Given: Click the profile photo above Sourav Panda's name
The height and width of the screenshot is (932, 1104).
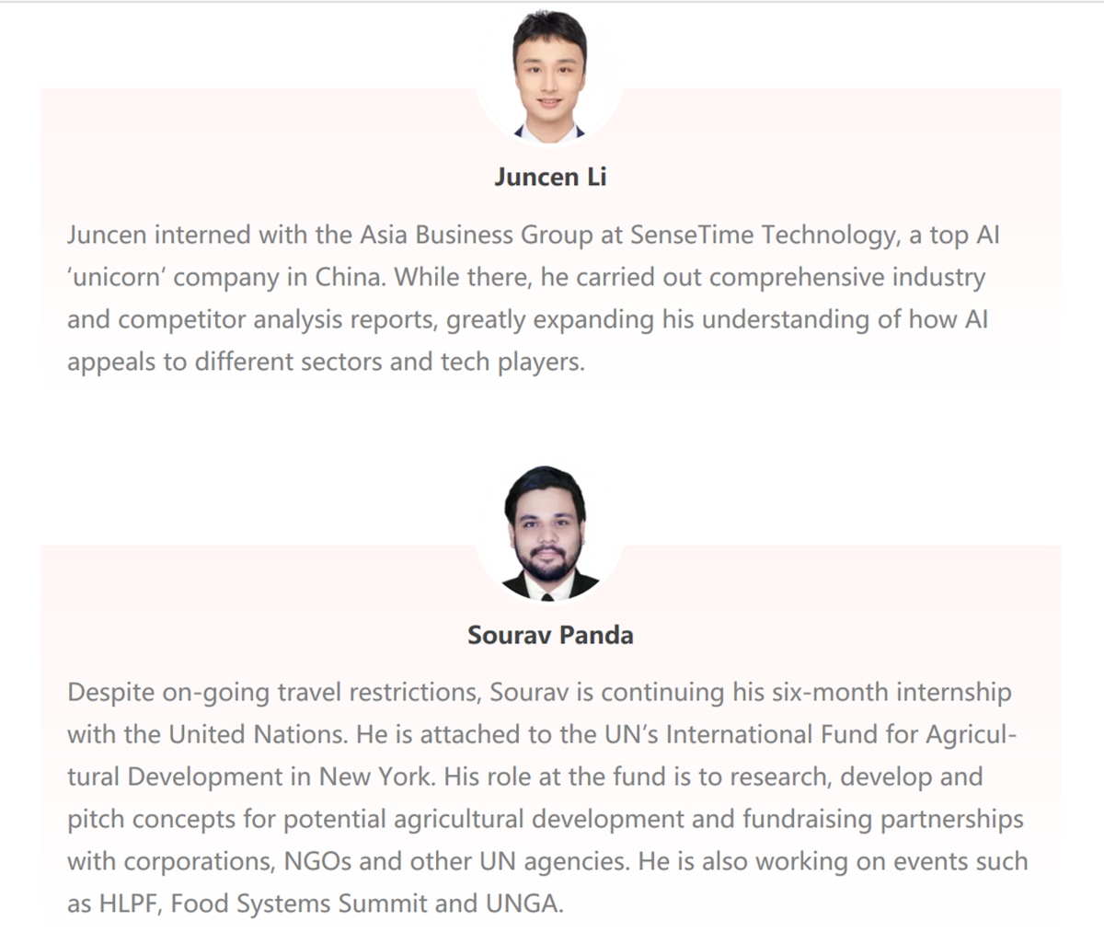Looking at the screenshot, I should click(x=549, y=532).
